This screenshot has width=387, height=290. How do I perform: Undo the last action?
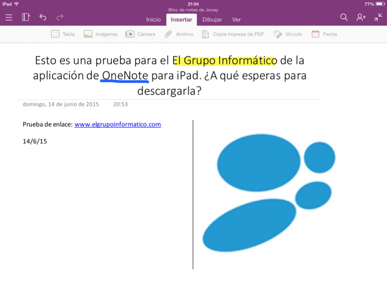43,17
